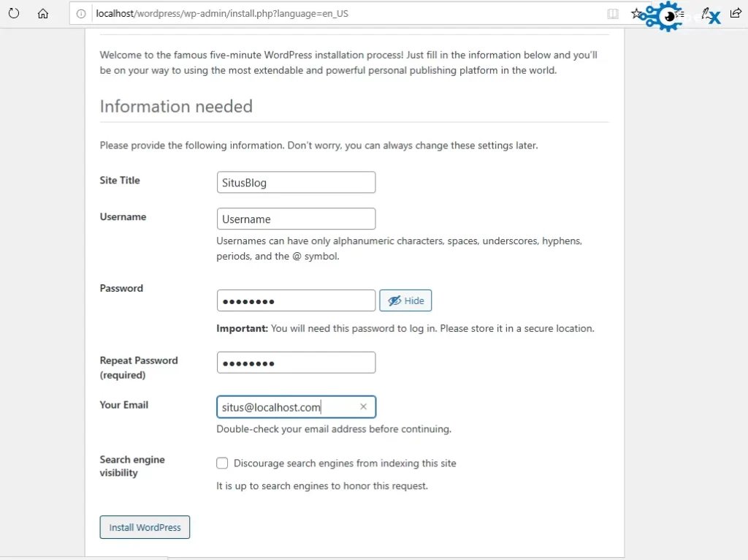Click the 'Site Title' form label
748x560 pixels.
coord(120,181)
